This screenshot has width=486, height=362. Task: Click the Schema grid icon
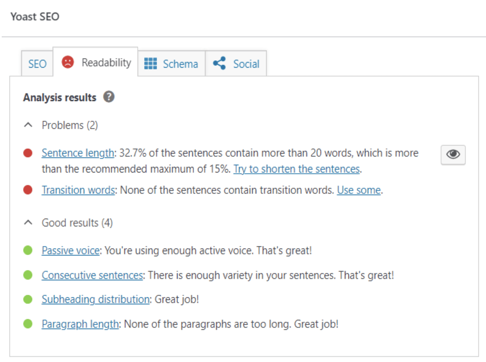[150, 63]
